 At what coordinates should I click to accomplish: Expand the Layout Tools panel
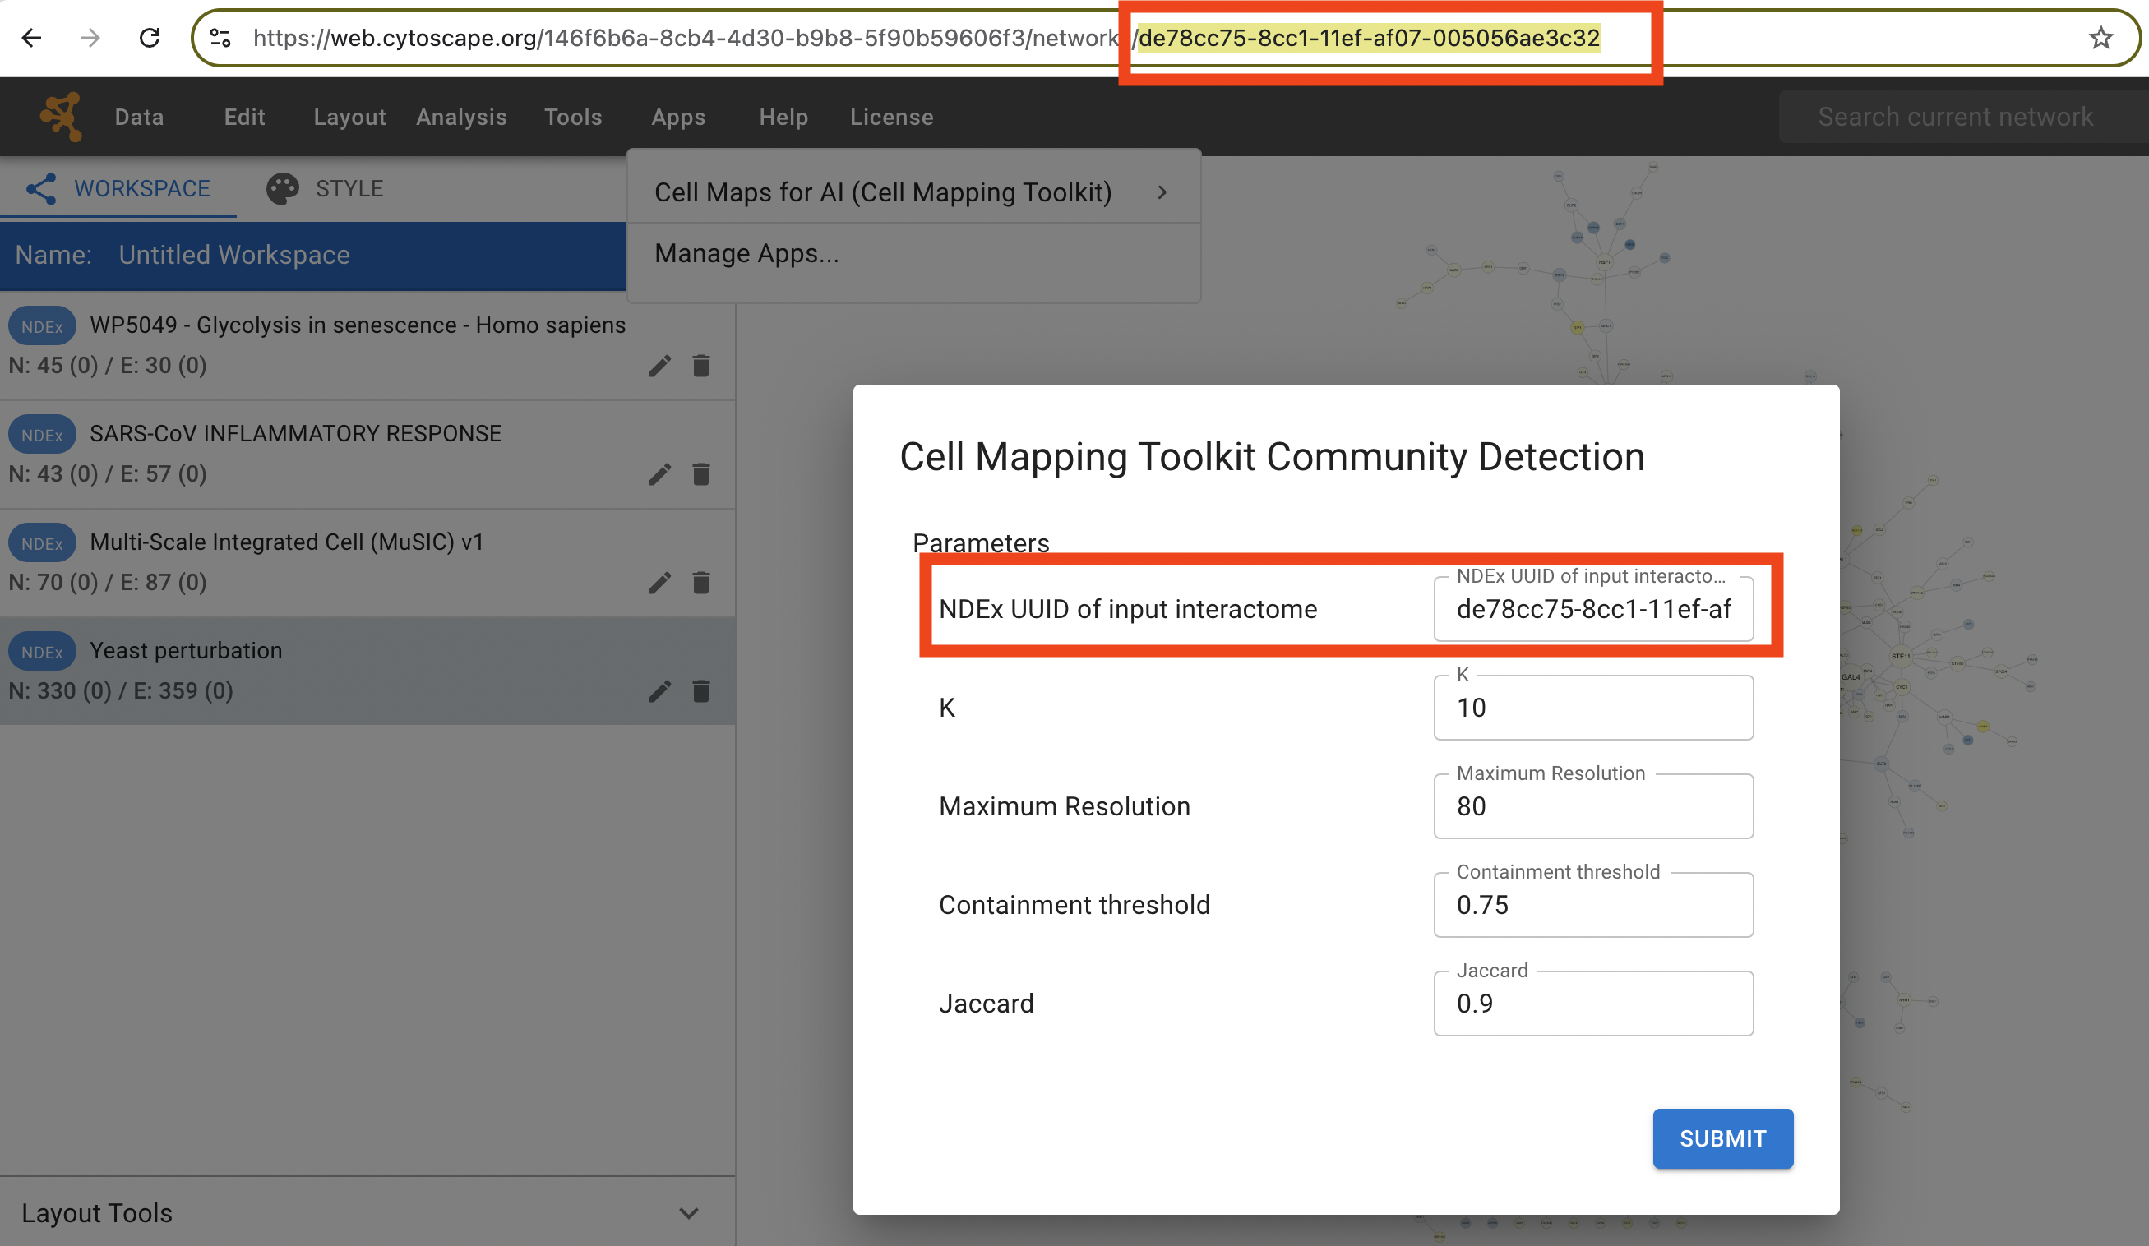(688, 1213)
